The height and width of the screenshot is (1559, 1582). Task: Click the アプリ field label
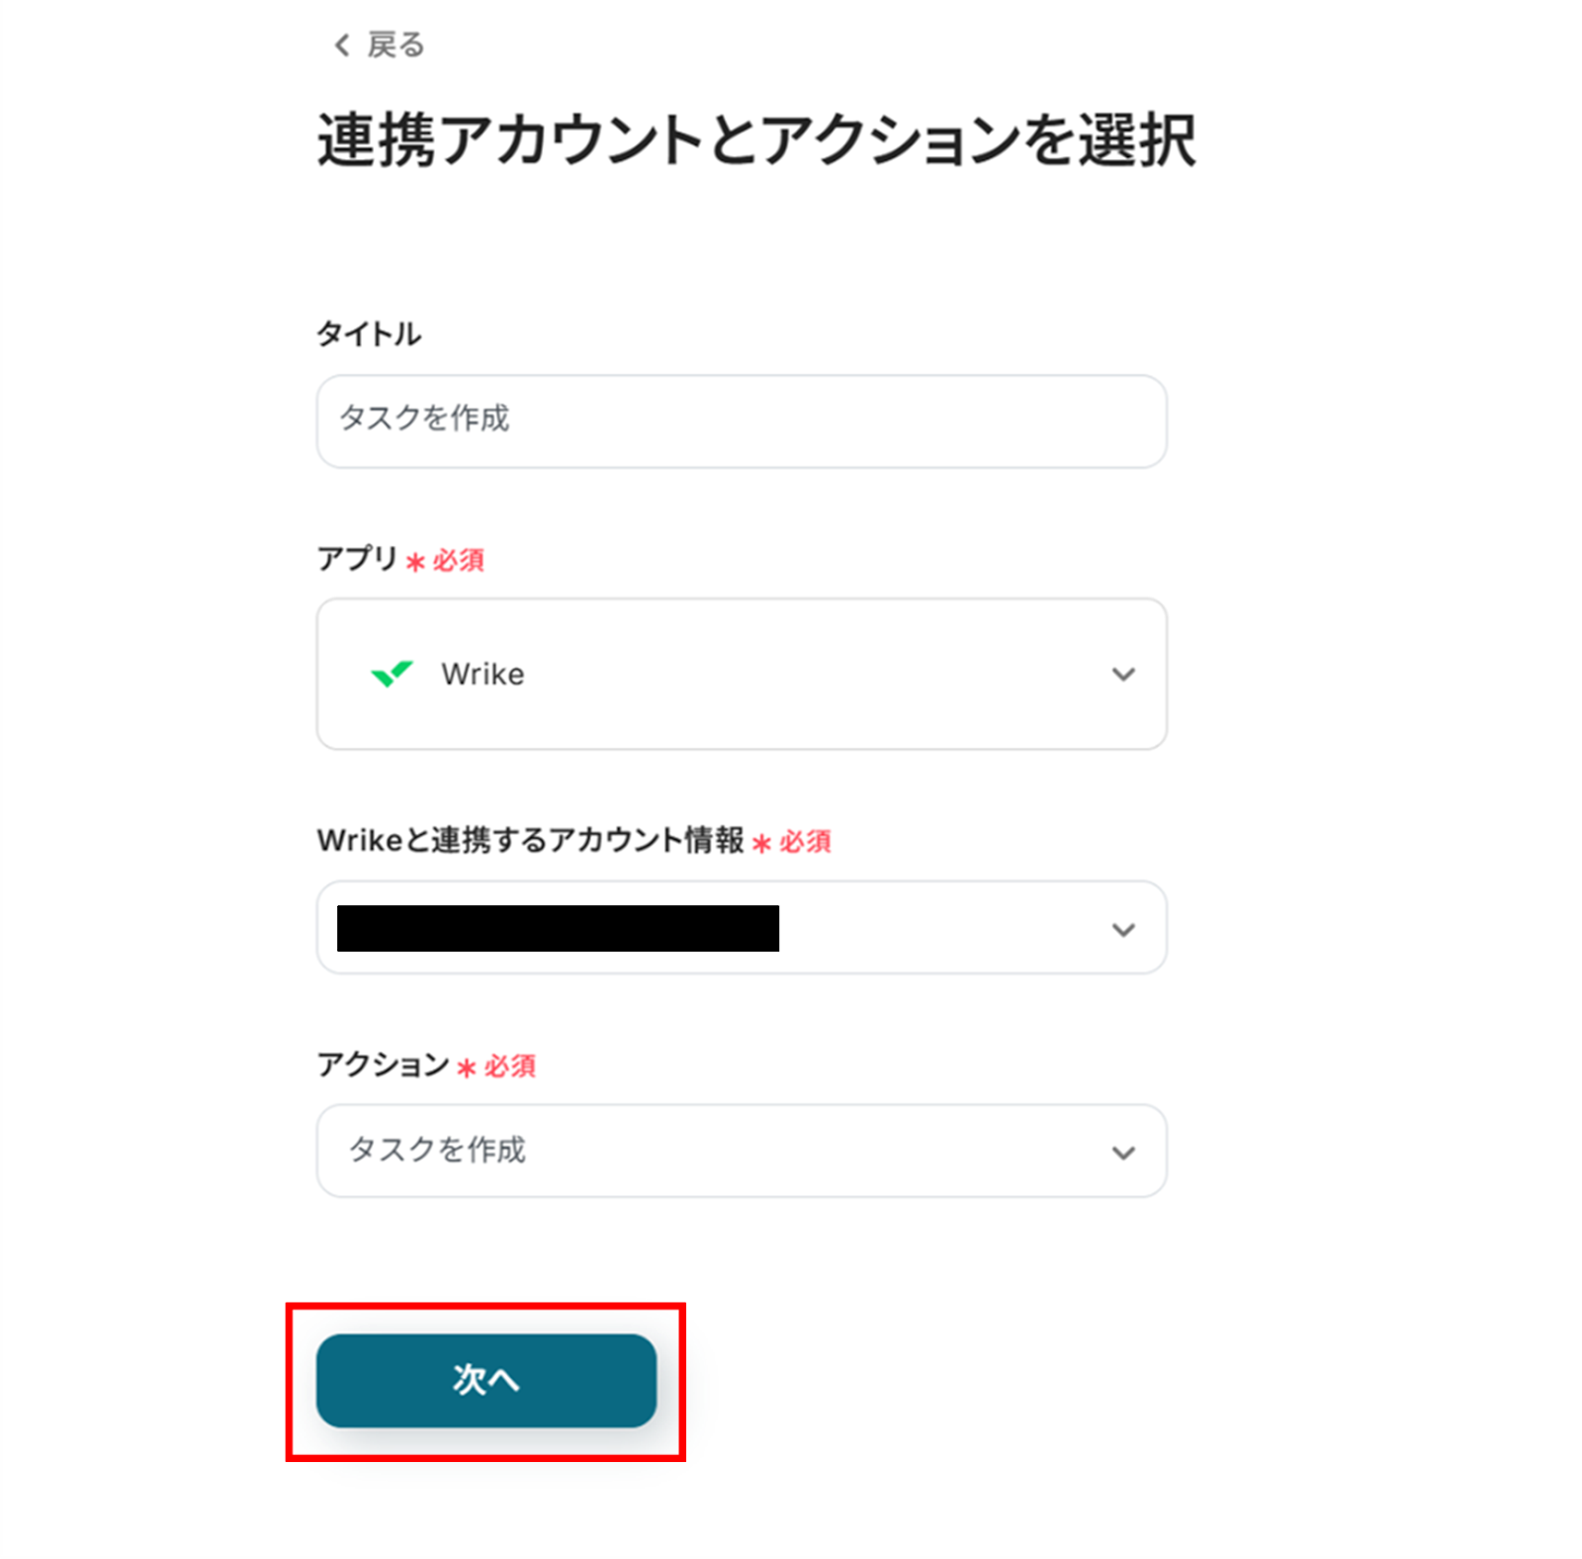(357, 559)
